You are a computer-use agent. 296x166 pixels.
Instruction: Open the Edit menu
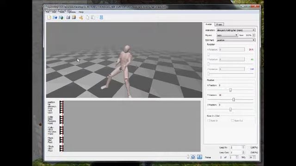point(55,12)
